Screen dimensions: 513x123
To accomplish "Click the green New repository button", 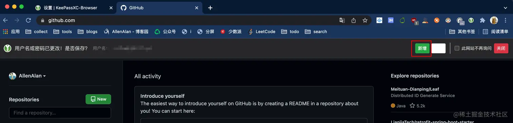I will coord(98,99).
